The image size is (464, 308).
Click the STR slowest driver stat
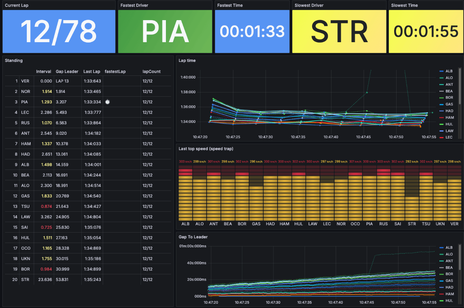coord(339,32)
